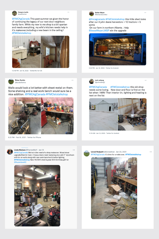Open more options on Brian Kurbis's tweet
The width and height of the screenshot is (159, 239).
click(73, 80)
